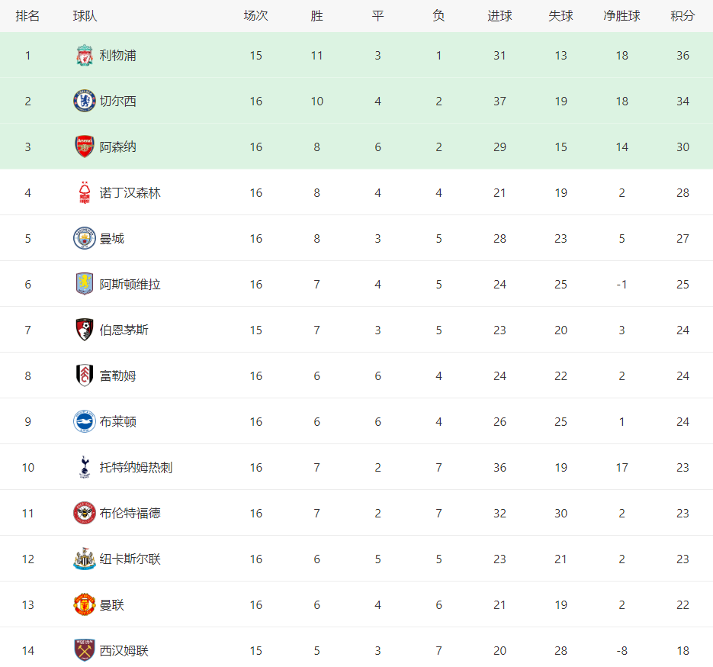Click the Newcastle United crest icon
The height and width of the screenshot is (667, 713).
tap(84, 559)
